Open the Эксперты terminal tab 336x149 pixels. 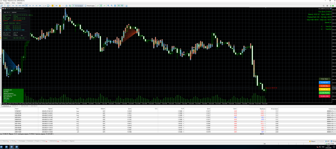tap(65, 141)
